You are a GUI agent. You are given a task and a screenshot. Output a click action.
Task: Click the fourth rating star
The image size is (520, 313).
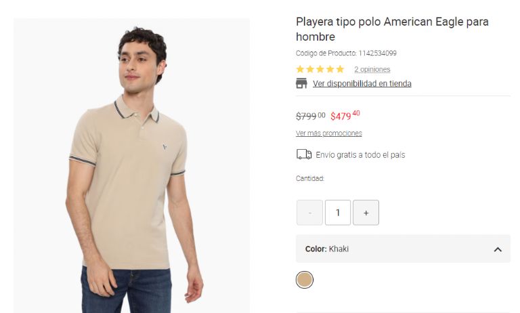[330, 69]
